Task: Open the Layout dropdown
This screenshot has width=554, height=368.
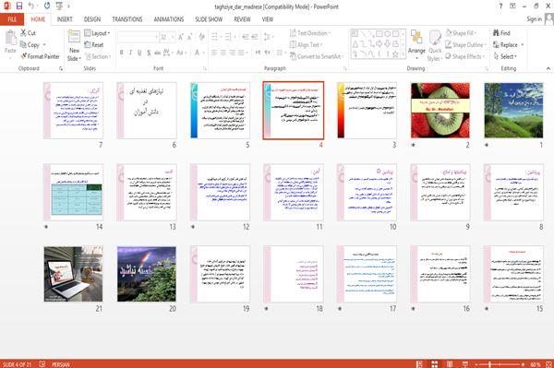Action: [x=97, y=33]
